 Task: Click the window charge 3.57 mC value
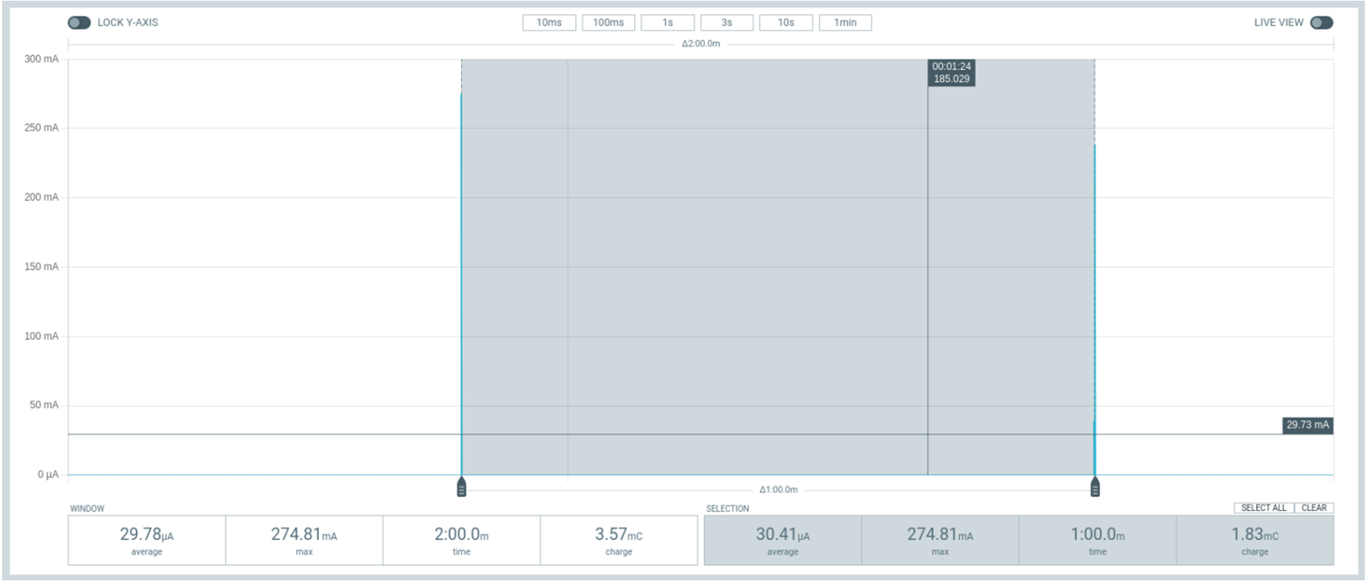point(619,535)
